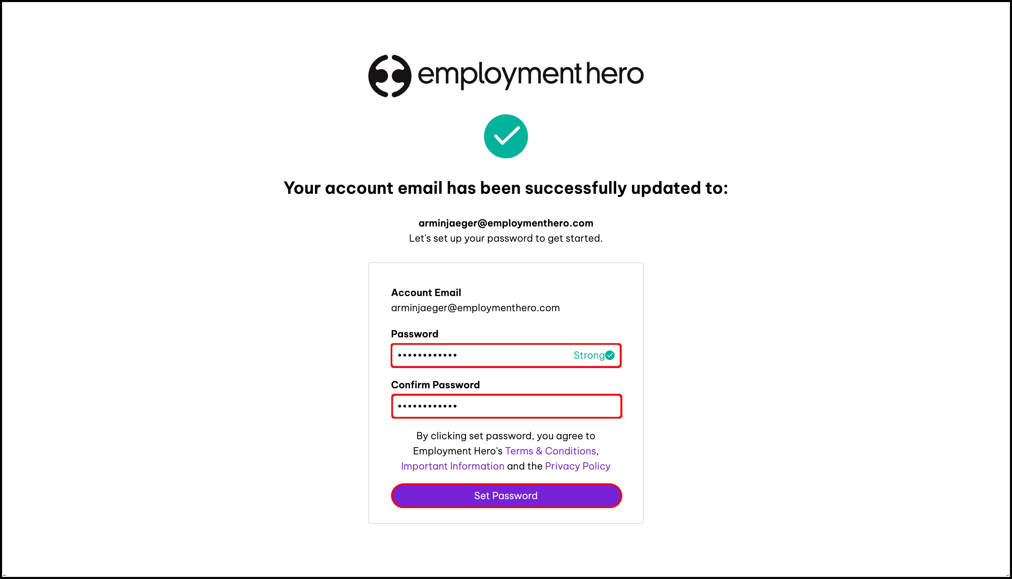The height and width of the screenshot is (579, 1012).
Task: Click the small green check beside Strong
Action: [610, 355]
